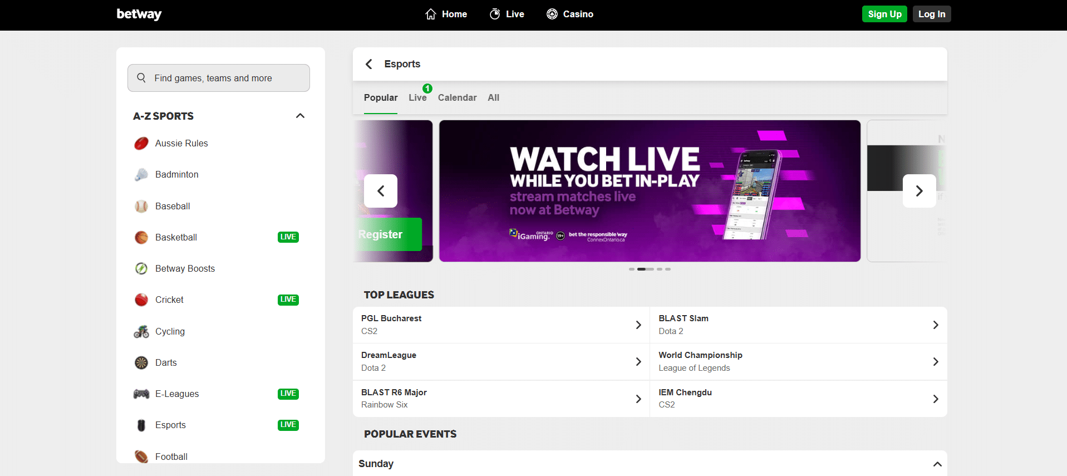Show previous carousel banner

pyautogui.click(x=381, y=191)
